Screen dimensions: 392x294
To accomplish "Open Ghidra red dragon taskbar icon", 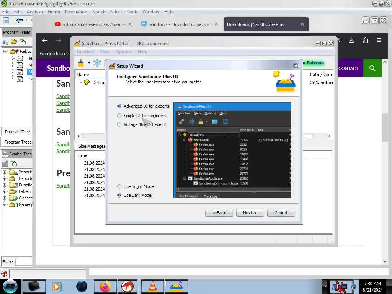I will point(127,286).
